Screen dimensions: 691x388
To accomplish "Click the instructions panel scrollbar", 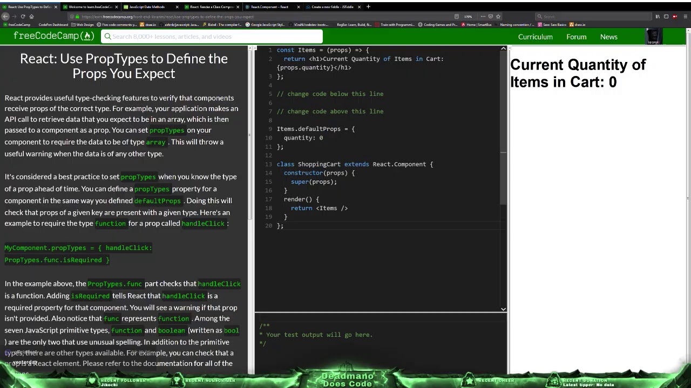I will [250, 135].
